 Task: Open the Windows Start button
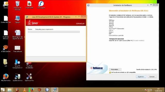point(3,90)
